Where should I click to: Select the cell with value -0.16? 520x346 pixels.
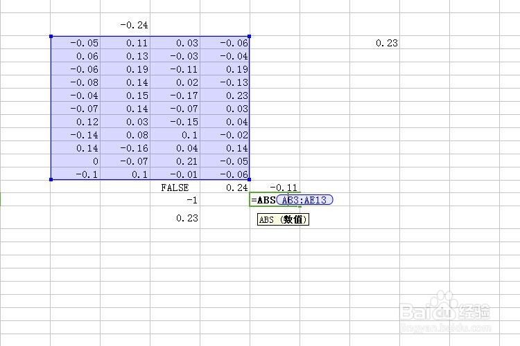125,148
